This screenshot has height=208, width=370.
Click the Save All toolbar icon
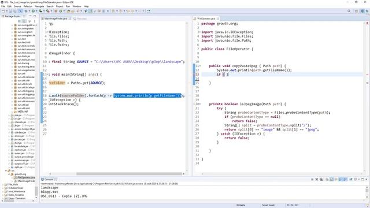pos(14,11)
